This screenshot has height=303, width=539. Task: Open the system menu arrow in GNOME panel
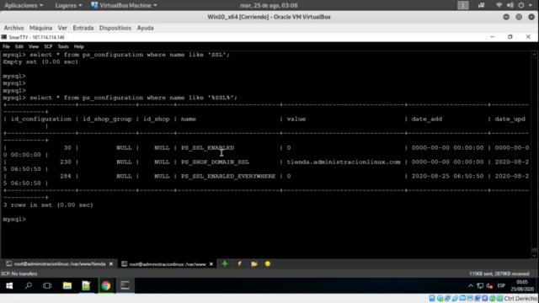[530, 5]
